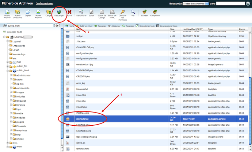The image size is (252, 152).
Task: Click the search text input field
Action: (x=230, y=4)
